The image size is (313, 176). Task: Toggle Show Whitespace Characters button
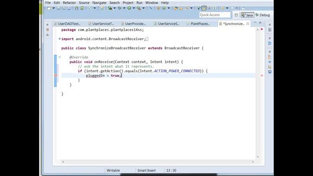[x=215, y=8]
